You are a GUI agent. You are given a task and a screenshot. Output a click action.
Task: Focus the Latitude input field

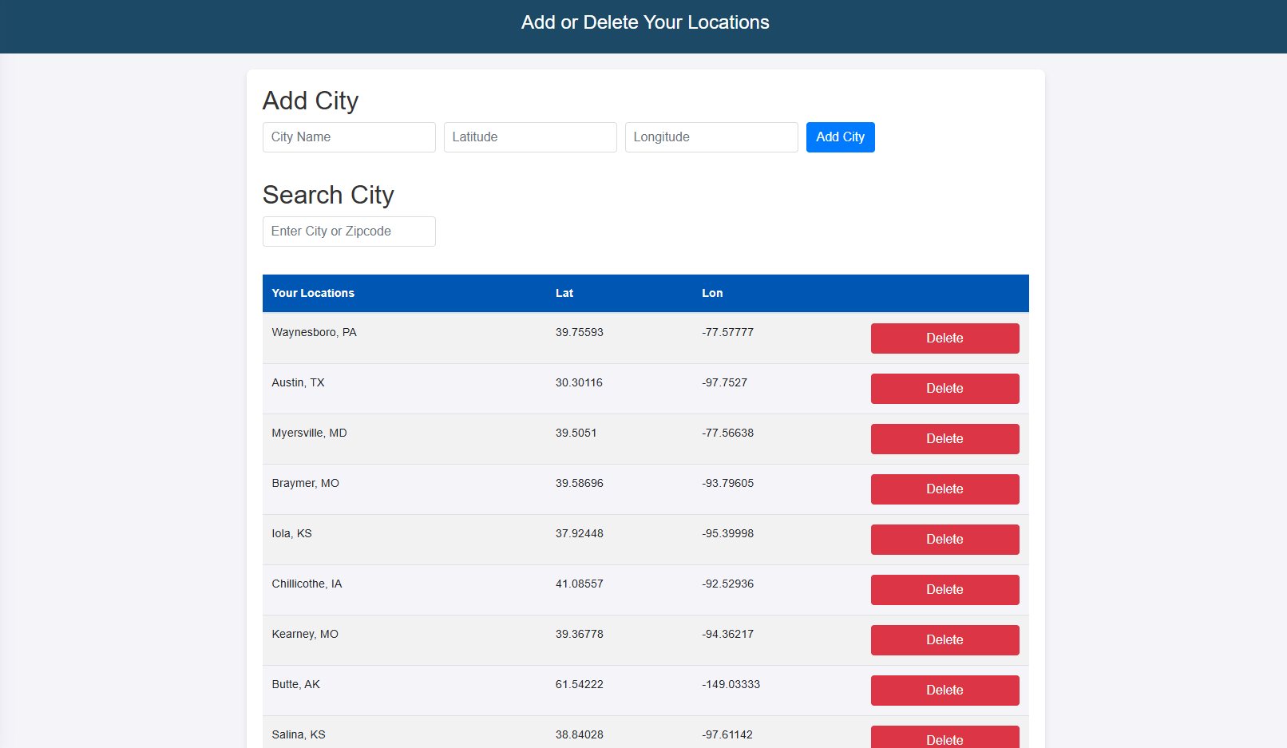click(x=530, y=137)
